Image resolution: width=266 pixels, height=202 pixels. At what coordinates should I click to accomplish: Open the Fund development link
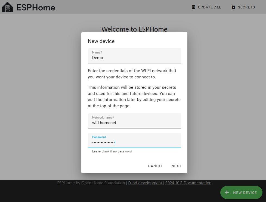145,183
